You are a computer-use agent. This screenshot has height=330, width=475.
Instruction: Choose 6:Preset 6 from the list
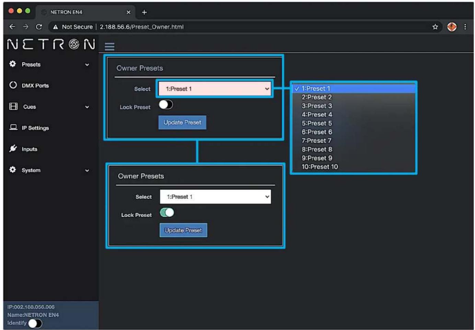tap(354, 132)
